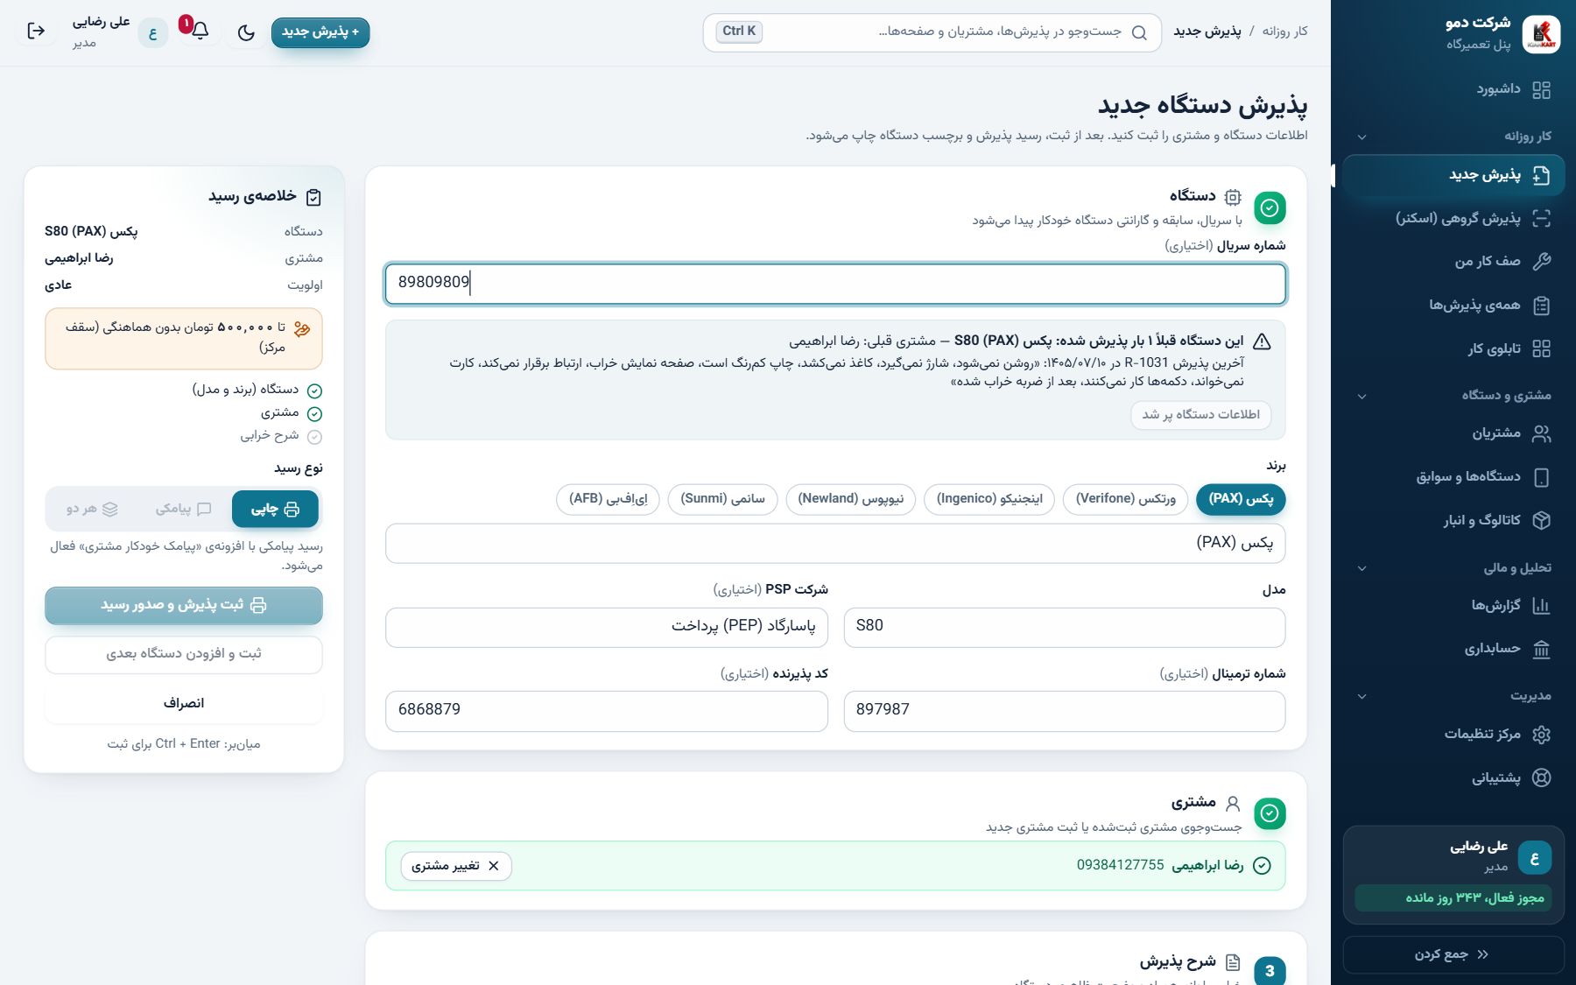Open تابلوی کار board
The width and height of the screenshot is (1576, 985).
(1453, 348)
